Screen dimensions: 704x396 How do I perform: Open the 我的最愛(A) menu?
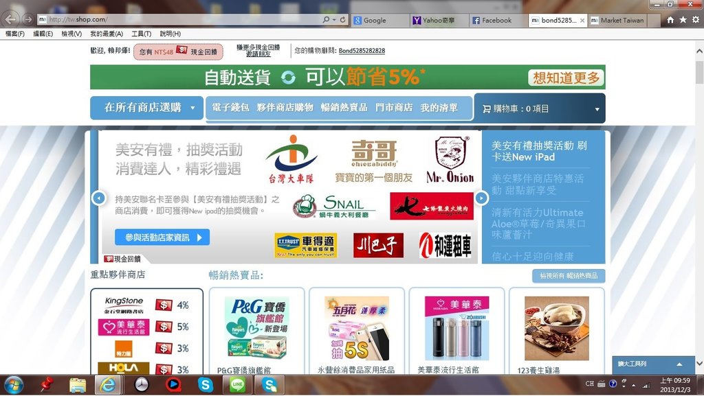107,34
